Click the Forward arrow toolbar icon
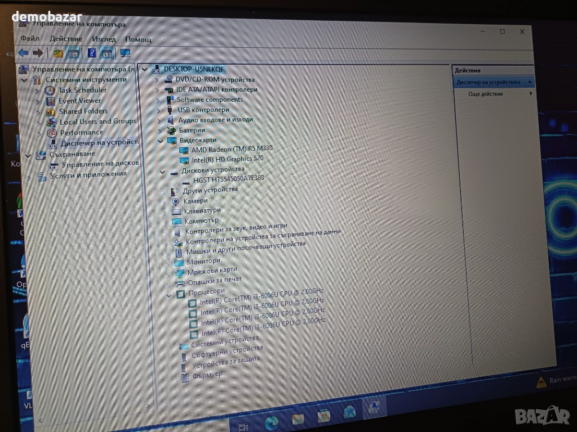Screen dimensions: 577x432 pos(38,53)
